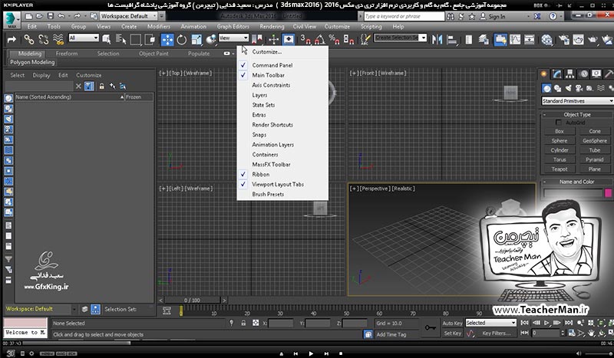The width and height of the screenshot is (614, 358).
Task: Open the Manage Layers icon
Action: tap(484, 40)
